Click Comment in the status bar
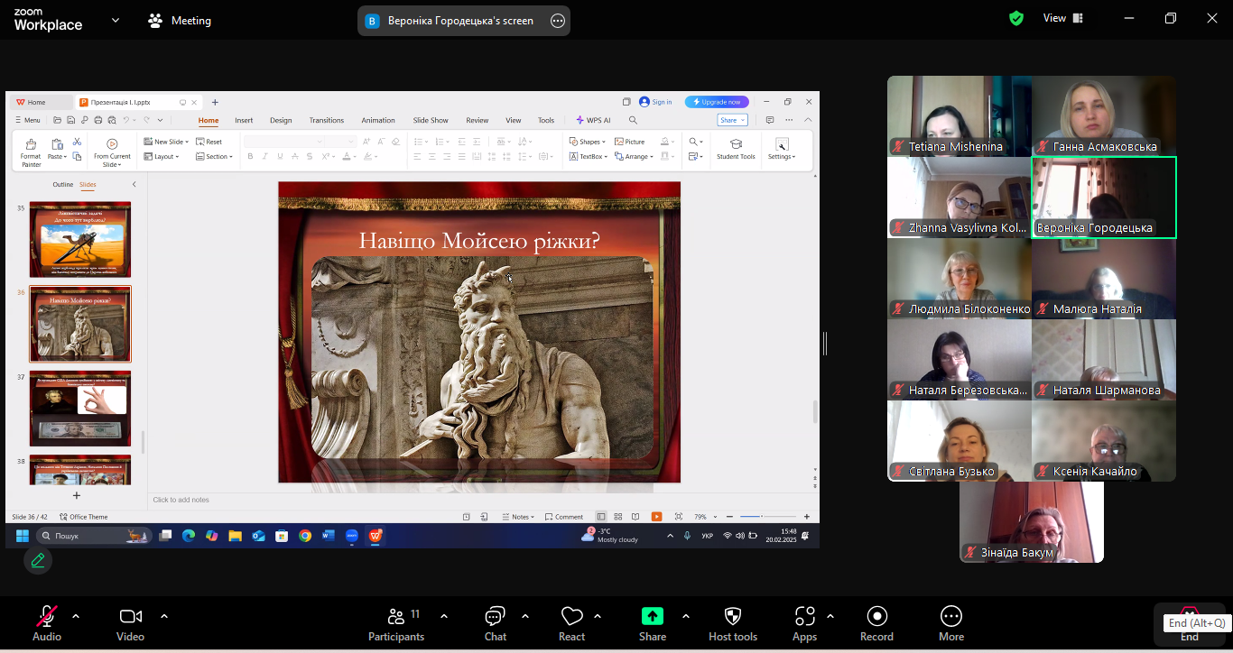The image size is (1233, 653). coord(564,517)
